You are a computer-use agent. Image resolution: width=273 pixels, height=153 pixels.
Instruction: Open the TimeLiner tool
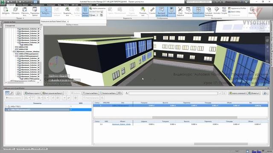(x=188, y=11)
